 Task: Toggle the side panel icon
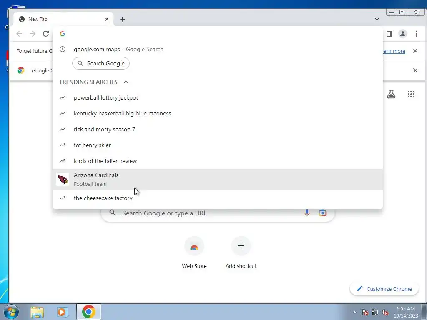point(389,34)
